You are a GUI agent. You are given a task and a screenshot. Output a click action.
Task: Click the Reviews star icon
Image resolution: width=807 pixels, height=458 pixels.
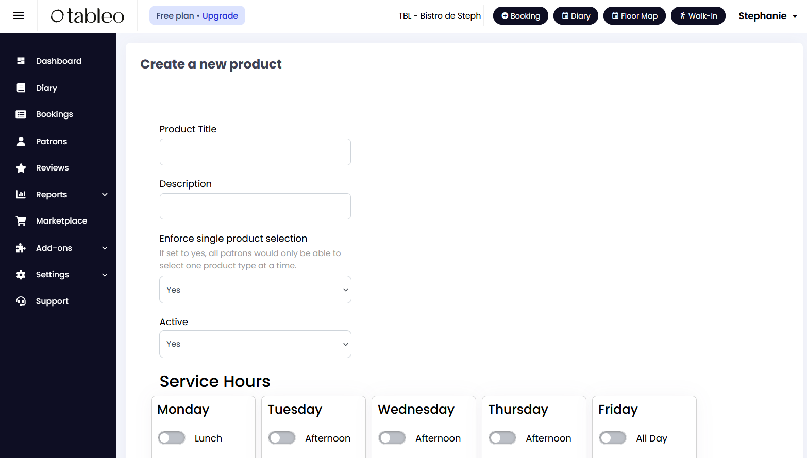pos(21,168)
